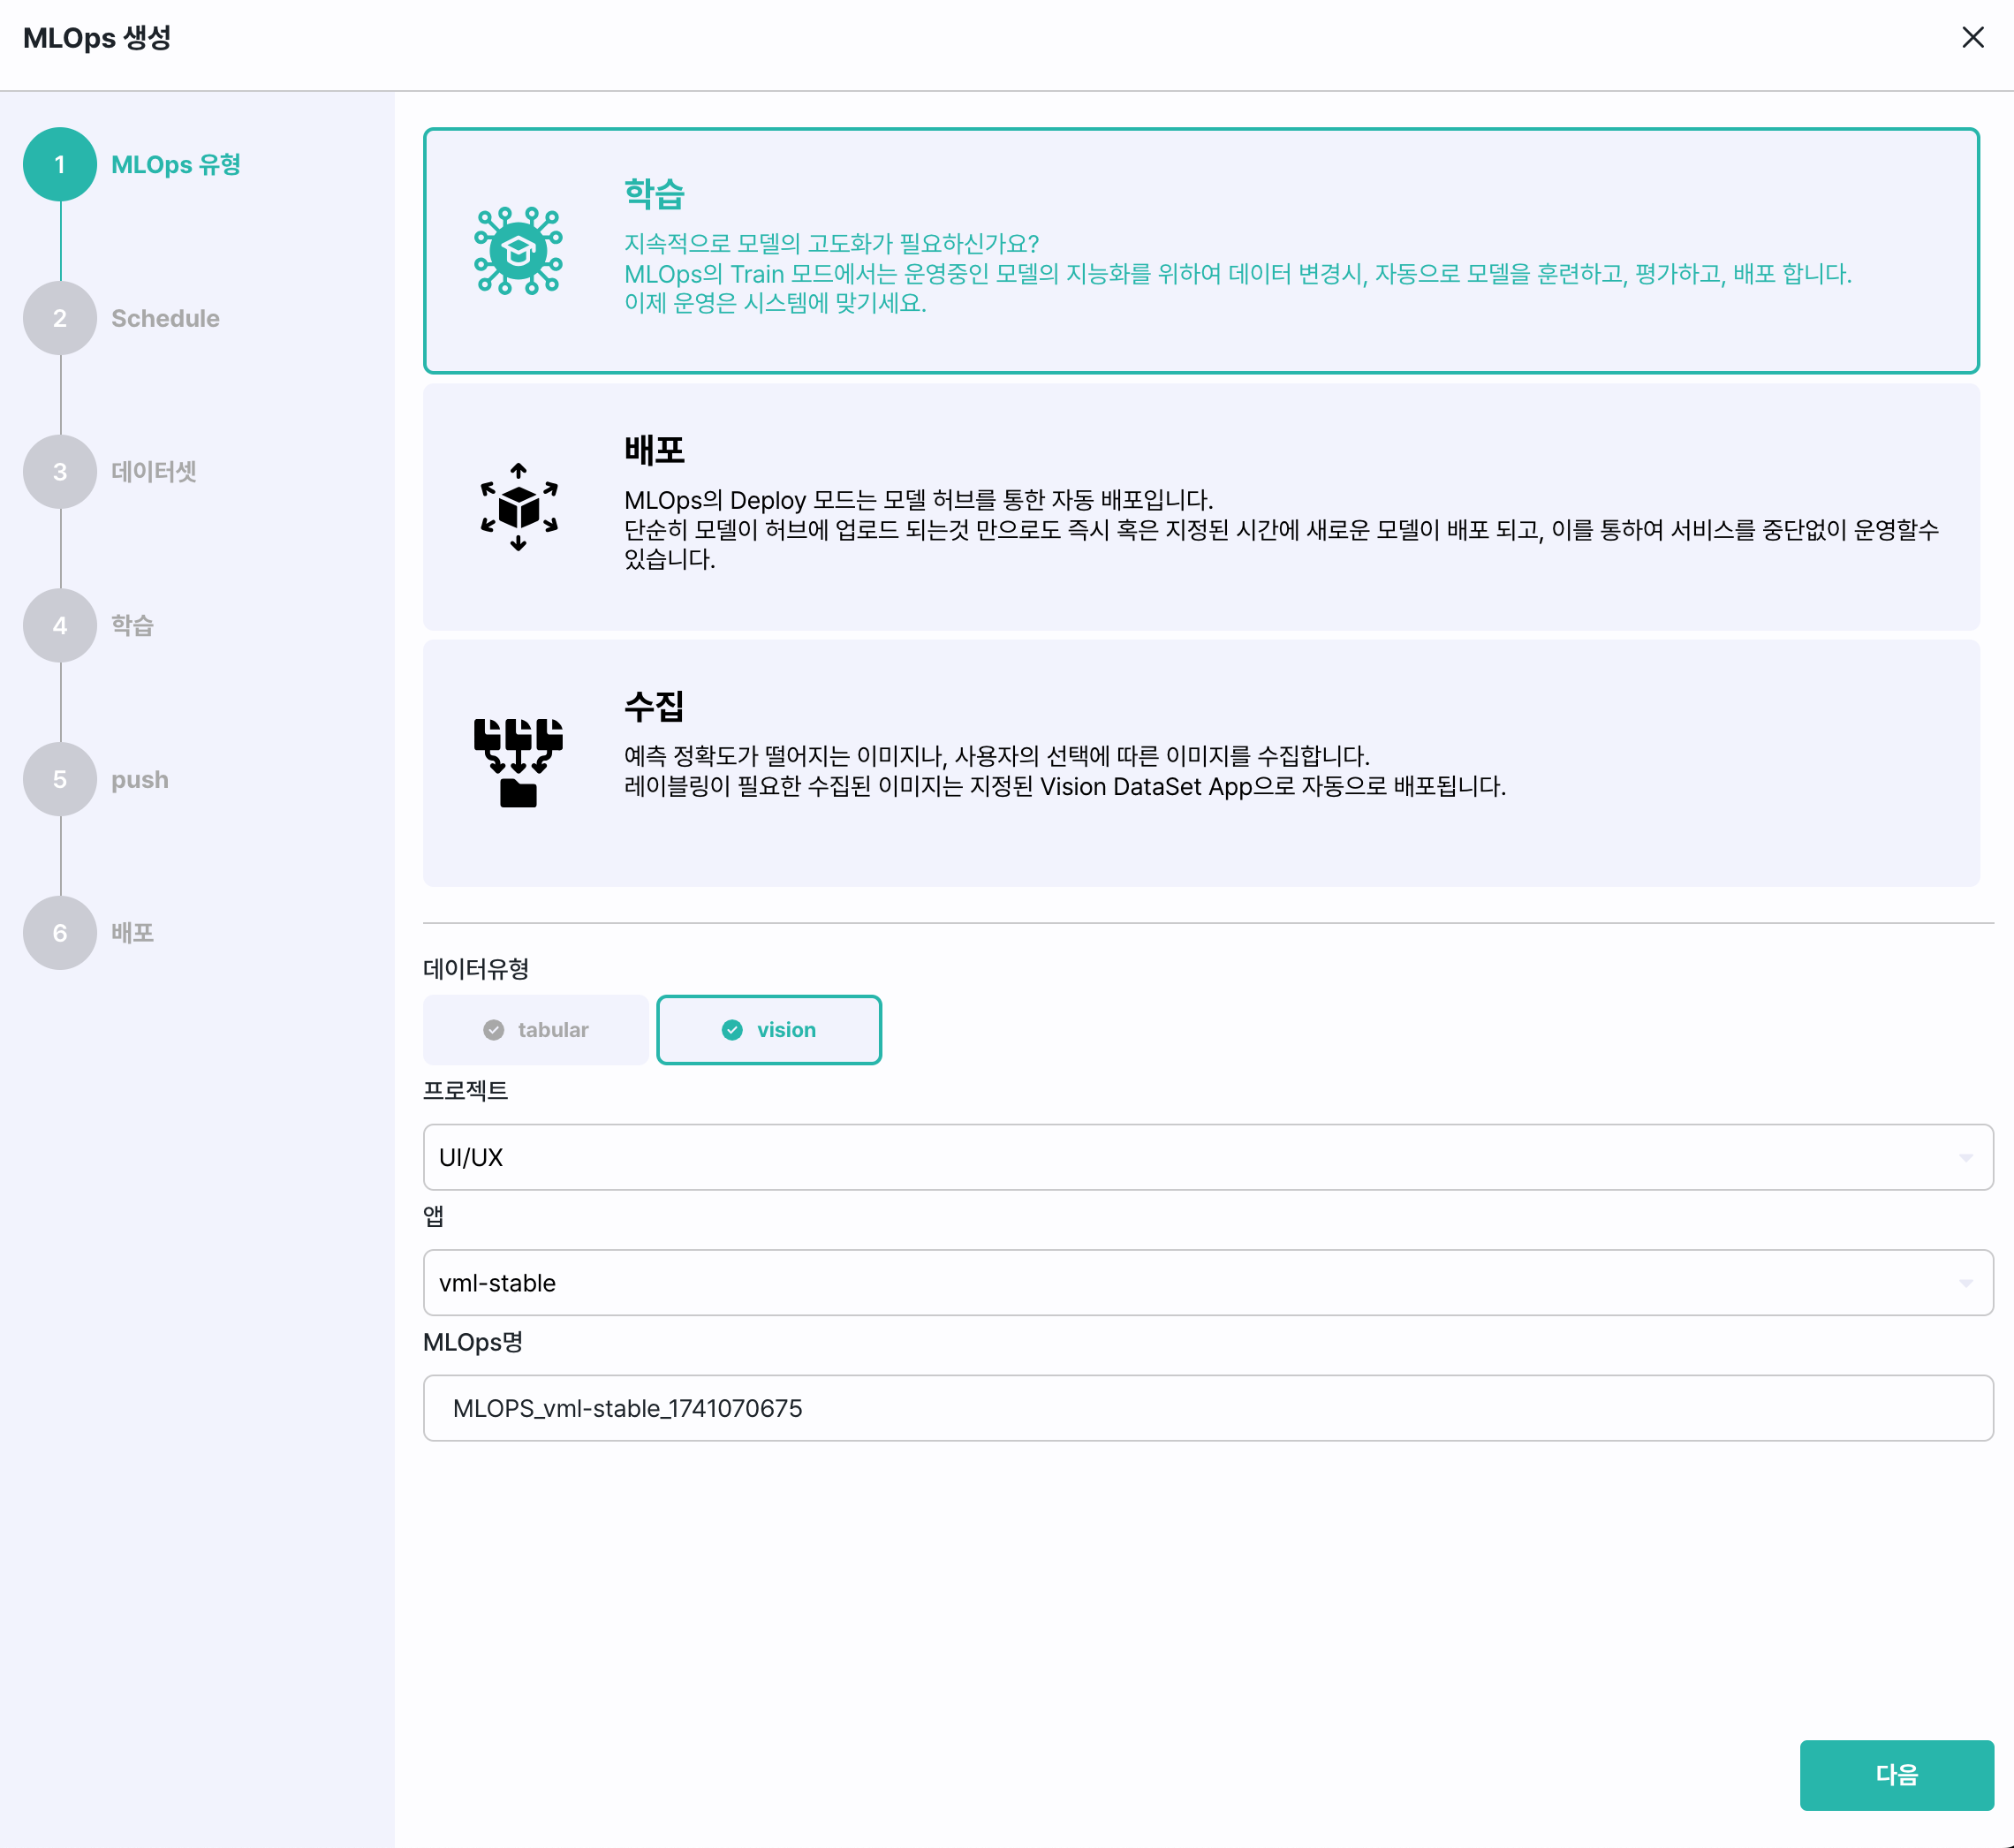Choose vision data type
The height and width of the screenshot is (1848, 2014).
768,1029
